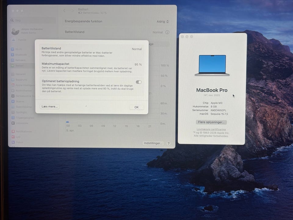
Task: Click the 95 % Maksimumkapacitet value
Action: [x=138, y=64]
